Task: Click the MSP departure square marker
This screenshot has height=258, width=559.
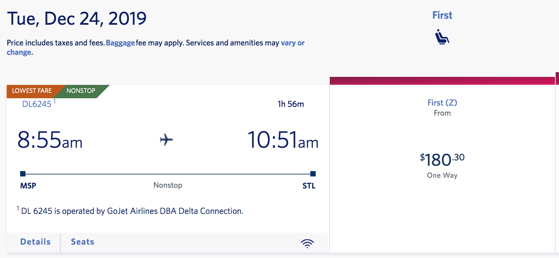Action: tap(23, 174)
